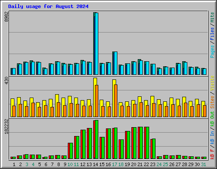Click day label 12 on the x-axis

click(83, 164)
